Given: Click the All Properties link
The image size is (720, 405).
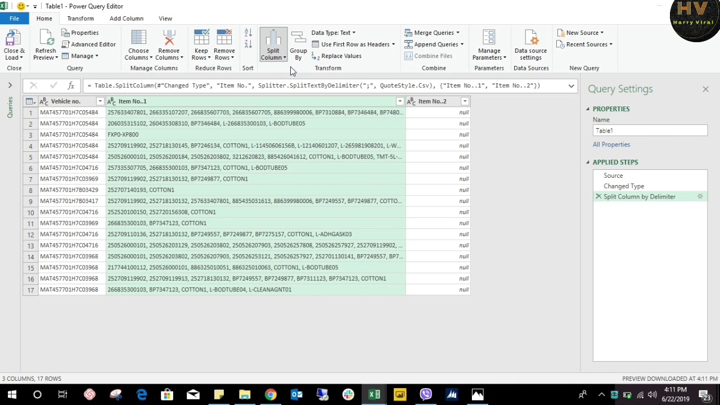Looking at the screenshot, I should click(611, 145).
